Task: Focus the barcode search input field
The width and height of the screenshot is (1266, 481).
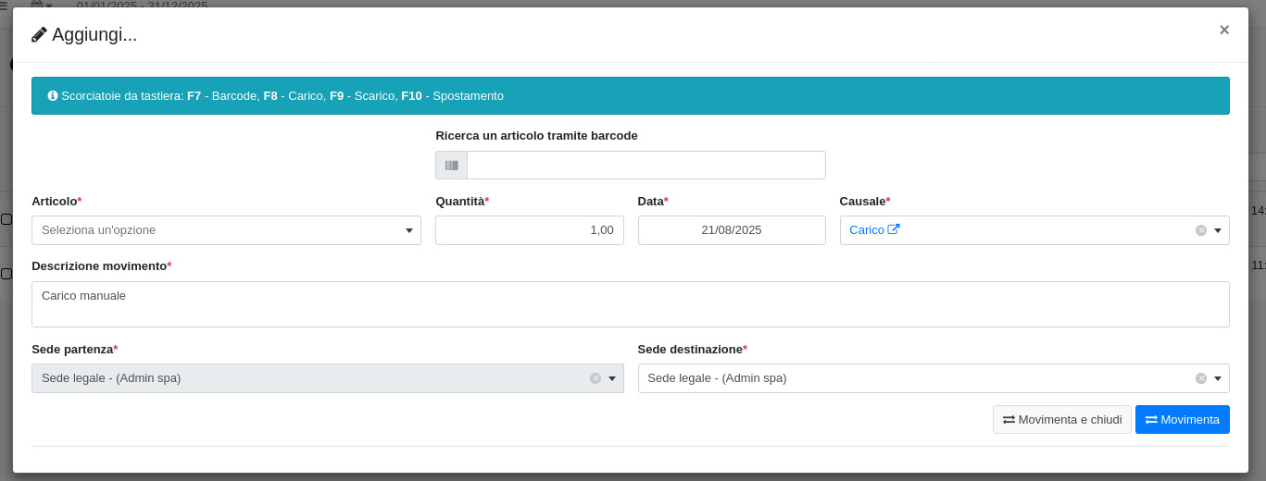Action: (646, 166)
